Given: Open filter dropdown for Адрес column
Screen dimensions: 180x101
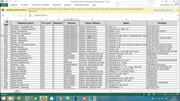Looking at the screenshot, I should click(145, 24).
